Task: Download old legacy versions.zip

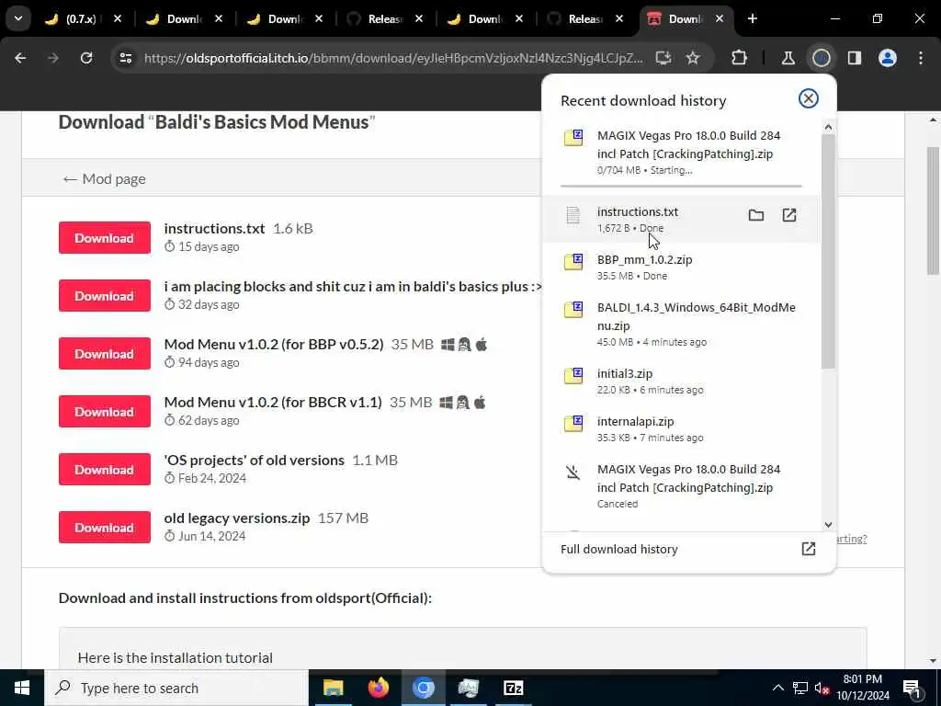Action: click(x=105, y=527)
